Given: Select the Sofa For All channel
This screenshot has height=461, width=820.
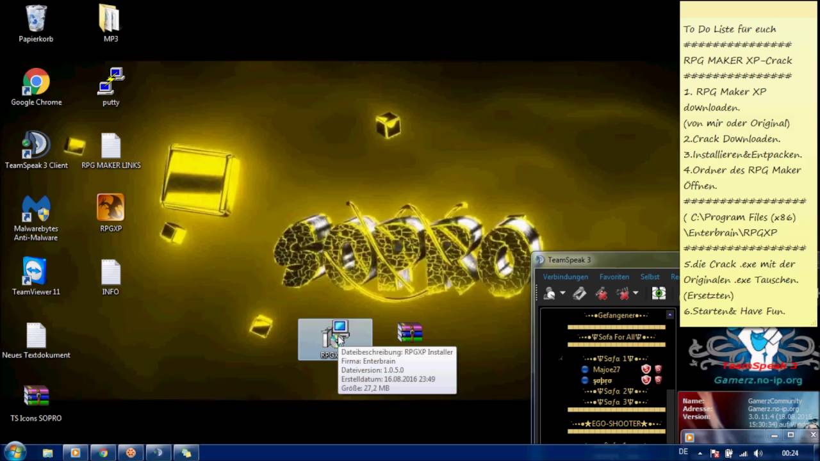Looking at the screenshot, I should [x=616, y=337].
